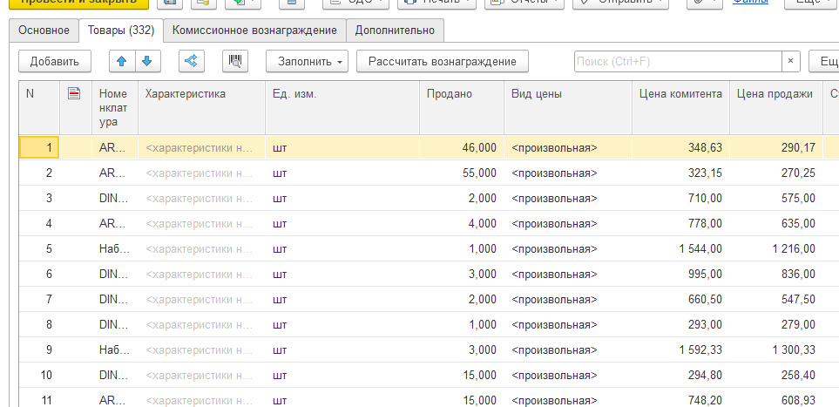Focus the Поиск (Ctrl+F) search field
Screen dimensions: 839x407
click(678, 61)
